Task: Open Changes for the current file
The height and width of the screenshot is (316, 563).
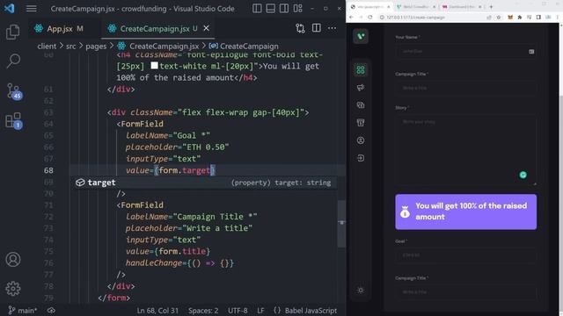Action: (x=300, y=28)
